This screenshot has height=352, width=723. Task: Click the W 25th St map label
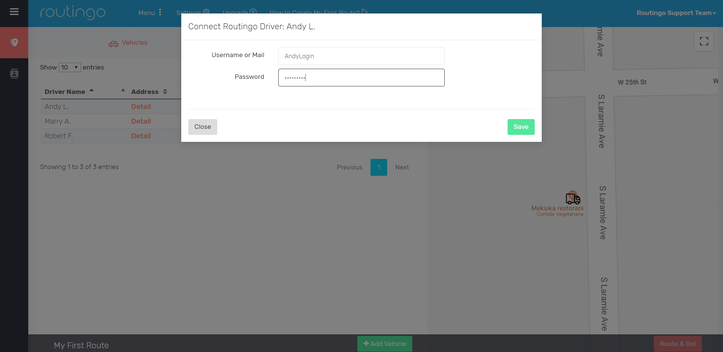coord(632,82)
